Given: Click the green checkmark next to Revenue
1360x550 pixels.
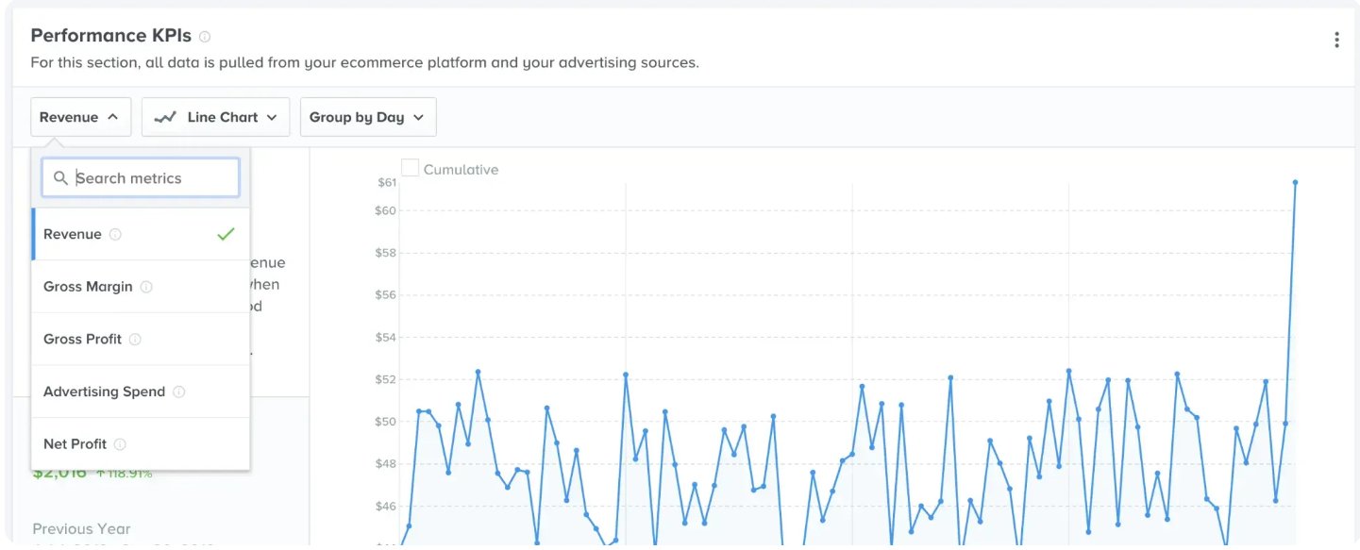Looking at the screenshot, I should (x=226, y=234).
